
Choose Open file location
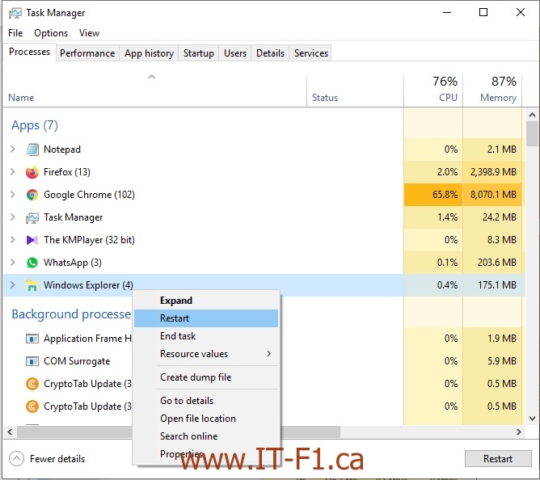206,419
